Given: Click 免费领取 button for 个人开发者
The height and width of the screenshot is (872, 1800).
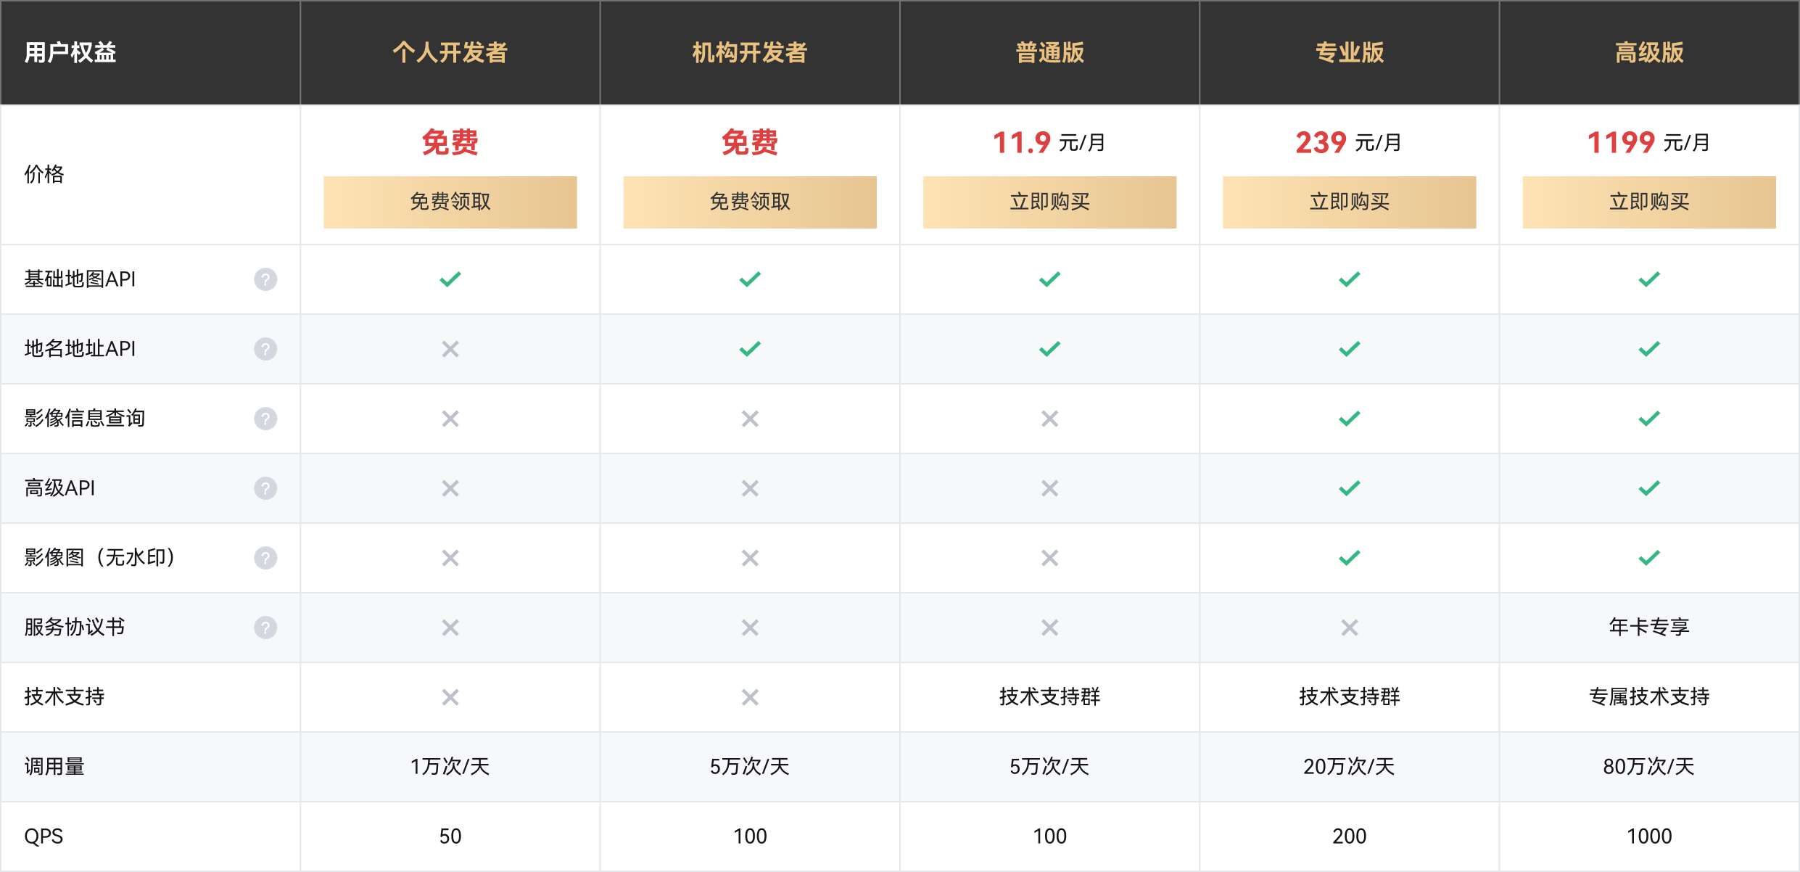Looking at the screenshot, I should click(x=450, y=202).
